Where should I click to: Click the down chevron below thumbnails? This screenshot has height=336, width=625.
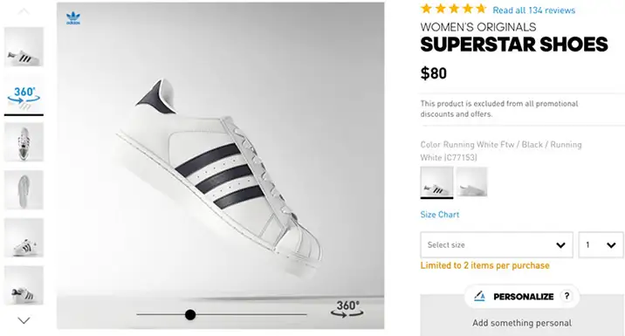pyautogui.click(x=24, y=320)
